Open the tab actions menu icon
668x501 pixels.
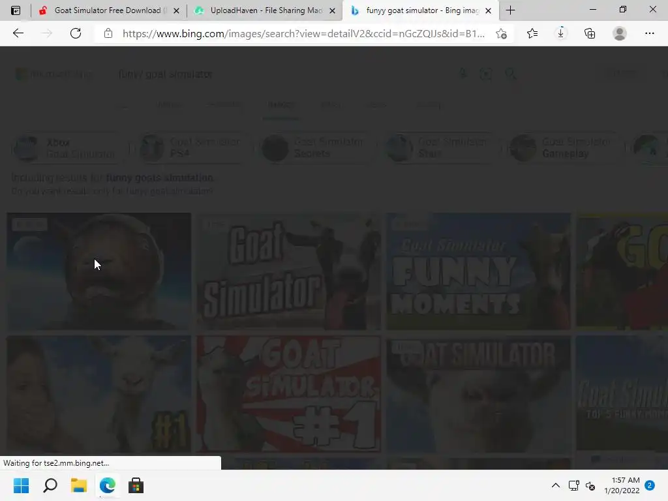(16, 10)
